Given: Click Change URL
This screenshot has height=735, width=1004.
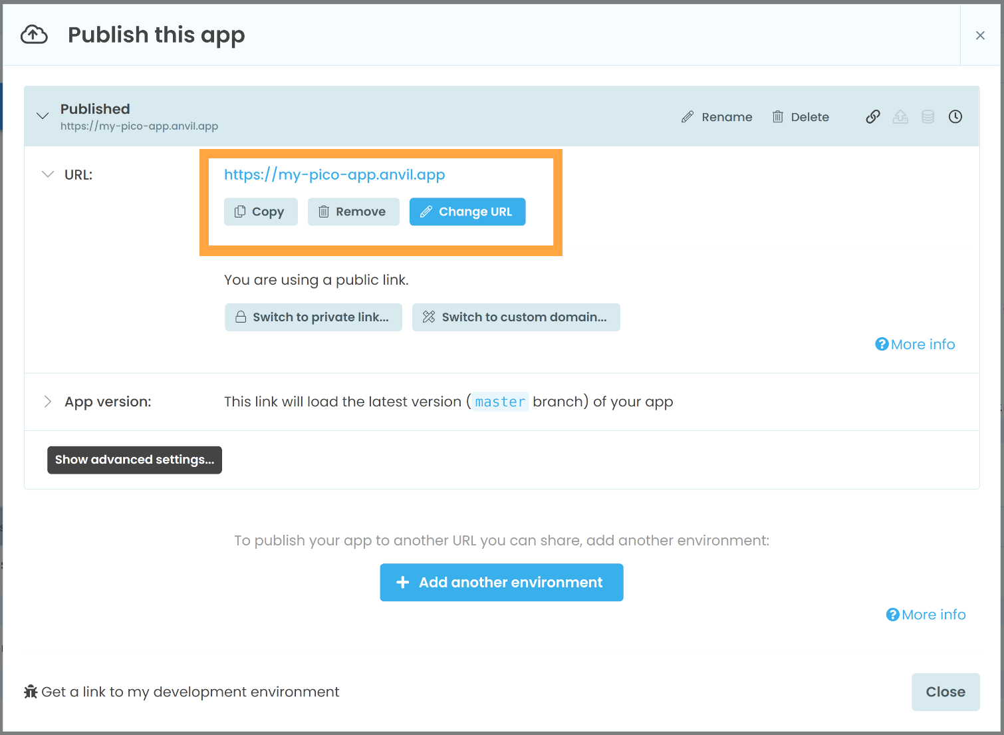Looking at the screenshot, I should 467,212.
